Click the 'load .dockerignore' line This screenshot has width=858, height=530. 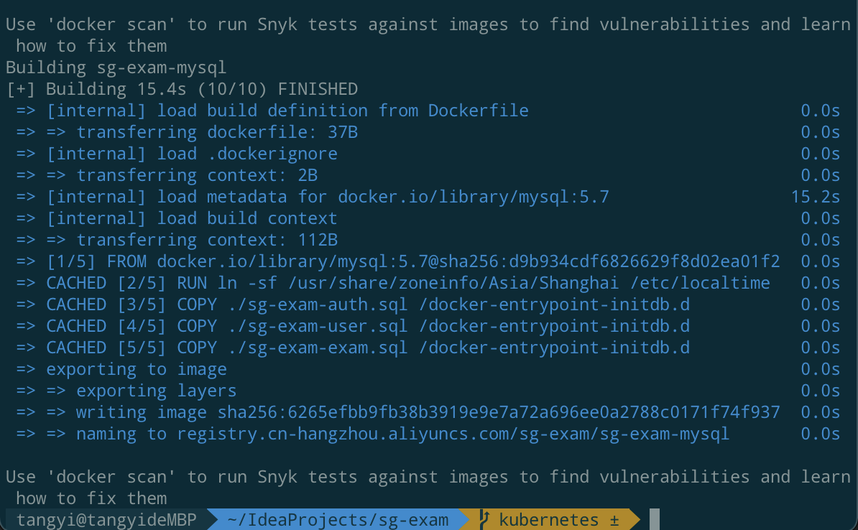coord(247,154)
